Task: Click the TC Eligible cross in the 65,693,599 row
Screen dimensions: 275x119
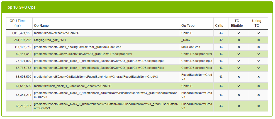Action: (x=239, y=77)
